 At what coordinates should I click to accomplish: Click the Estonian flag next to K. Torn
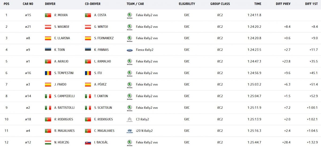(x=48, y=50)
